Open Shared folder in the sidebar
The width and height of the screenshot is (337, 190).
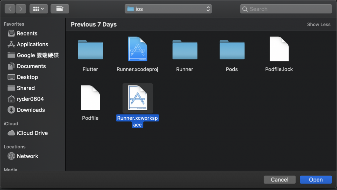click(x=21, y=88)
